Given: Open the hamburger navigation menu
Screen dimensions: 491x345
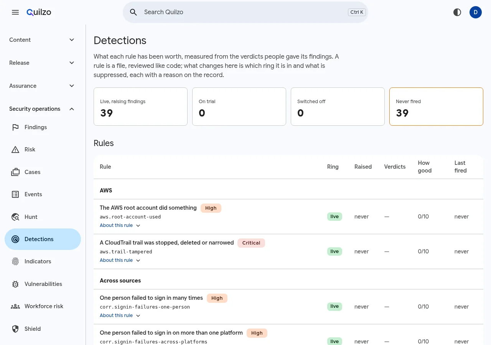Looking at the screenshot, I should pos(15,12).
